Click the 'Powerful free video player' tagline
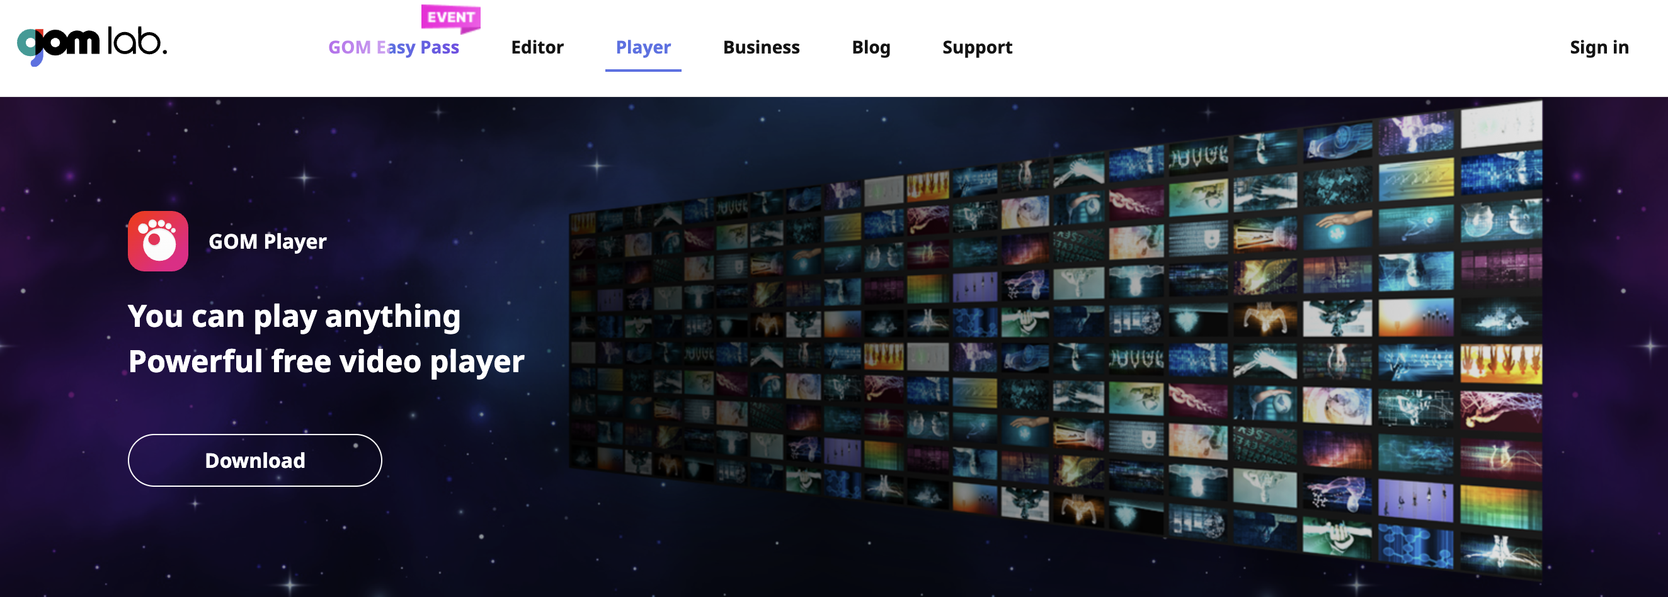 point(326,361)
